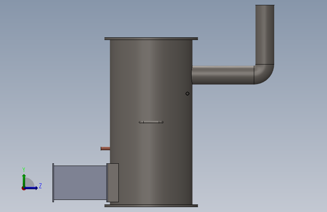
Task: Select the blue-gray rectangular inlet duct
Action: 80,183
